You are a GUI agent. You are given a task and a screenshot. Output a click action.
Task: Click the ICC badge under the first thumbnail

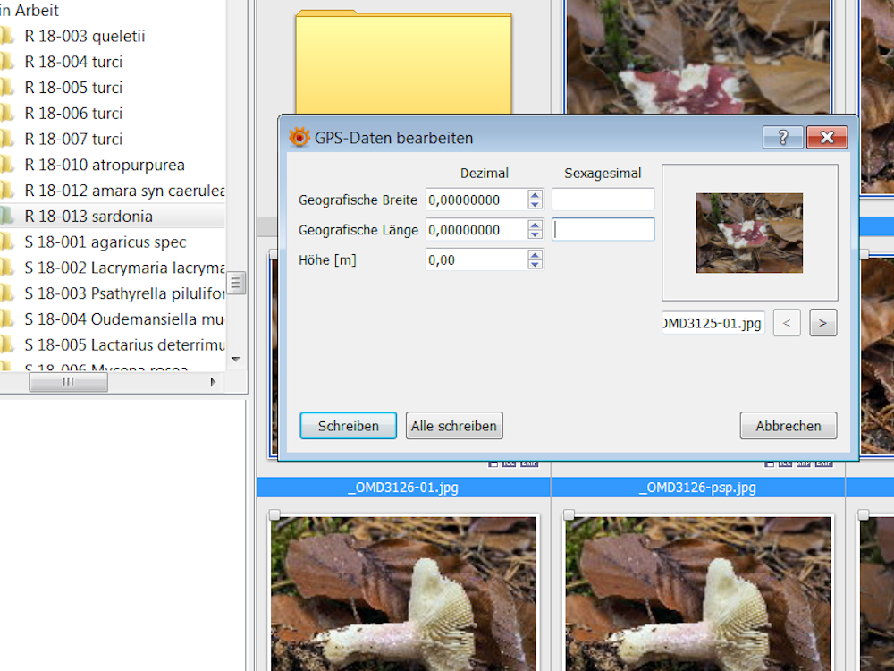pos(509,463)
